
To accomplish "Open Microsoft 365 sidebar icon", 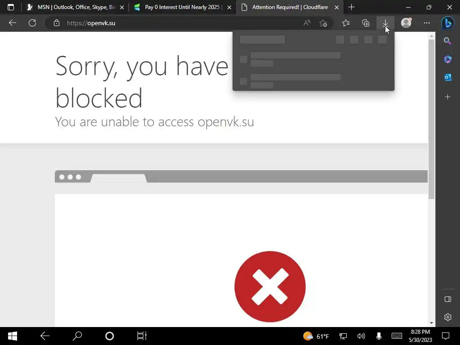I will click(x=447, y=59).
